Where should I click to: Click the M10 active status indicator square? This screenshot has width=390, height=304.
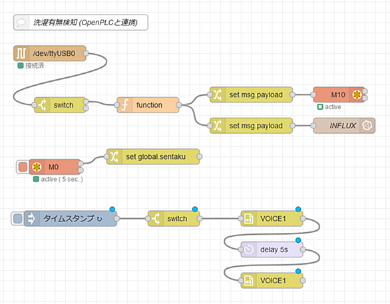[x=320, y=107]
